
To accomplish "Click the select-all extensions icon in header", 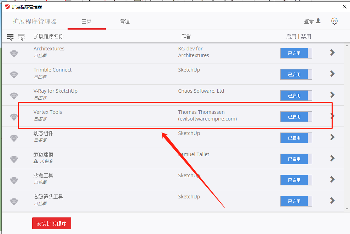I will pyautogui.click(x=10, y=37).
